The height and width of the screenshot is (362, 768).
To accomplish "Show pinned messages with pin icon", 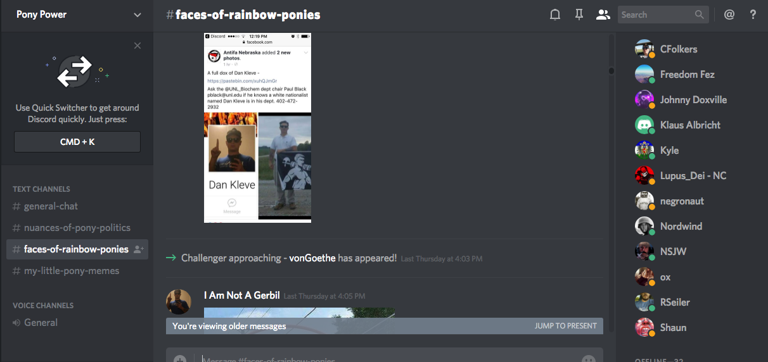I will click(x=579, y=15).
